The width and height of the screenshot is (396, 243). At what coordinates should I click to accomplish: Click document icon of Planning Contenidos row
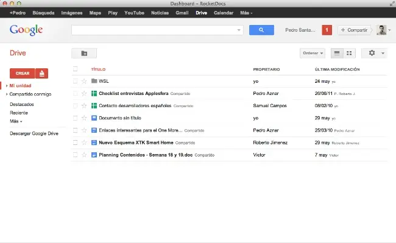pos(94,155)
